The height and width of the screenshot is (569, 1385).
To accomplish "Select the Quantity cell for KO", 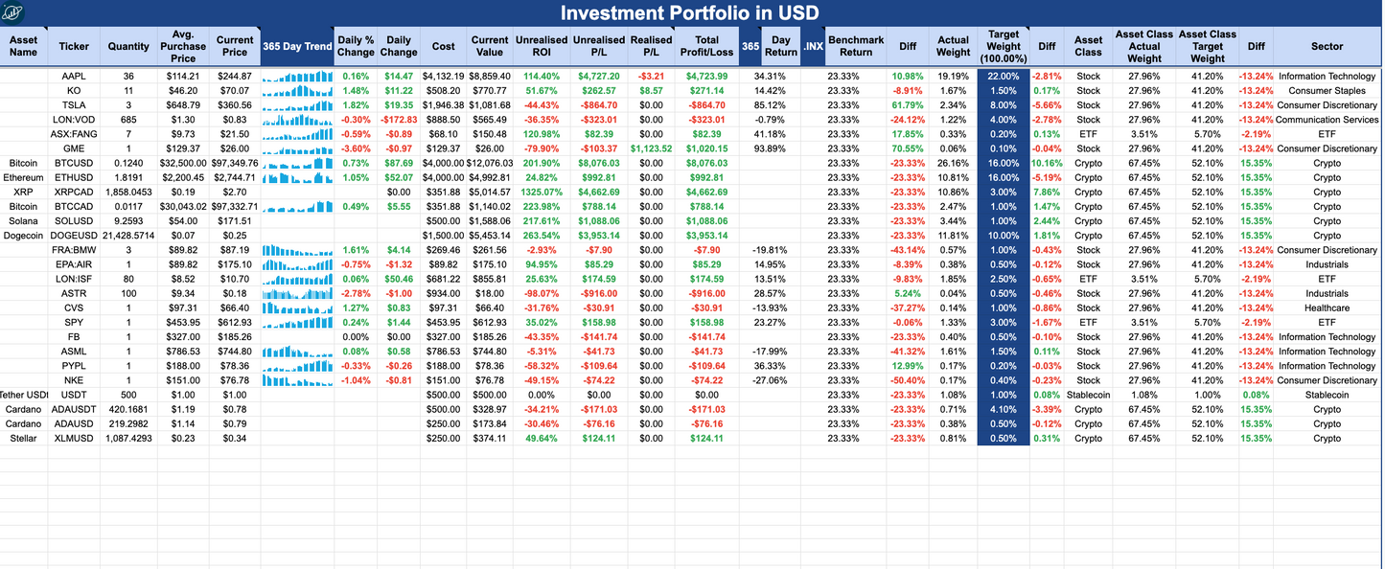I will [128, 90].
